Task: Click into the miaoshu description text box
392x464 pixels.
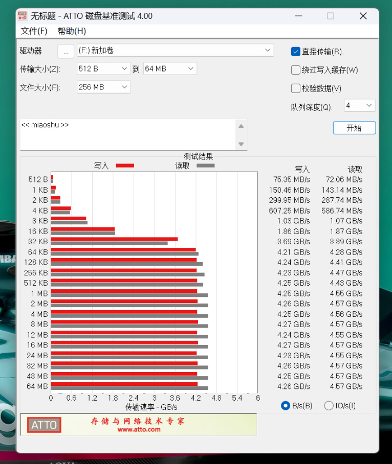Action: point(127,134)
